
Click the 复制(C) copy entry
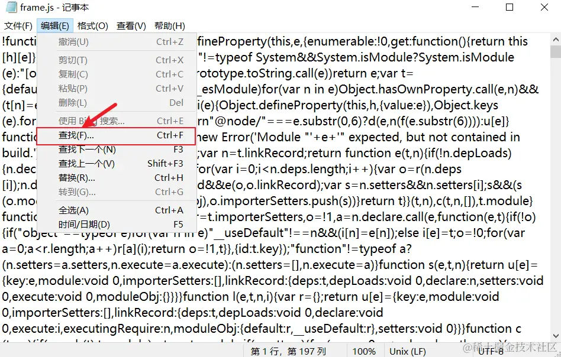116,74
